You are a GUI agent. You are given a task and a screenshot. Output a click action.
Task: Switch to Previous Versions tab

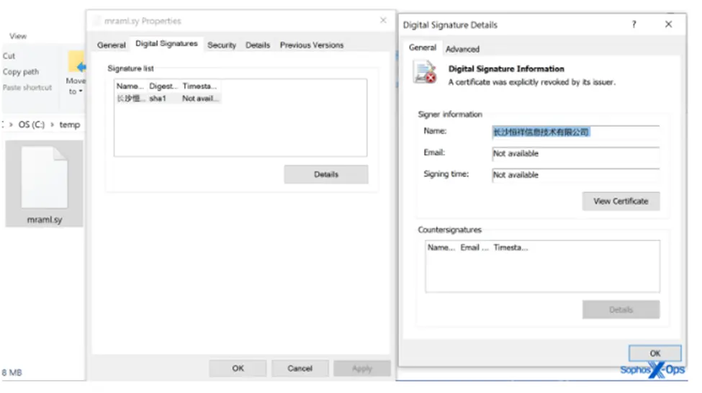pyautogui.click(x=311, y=45)
